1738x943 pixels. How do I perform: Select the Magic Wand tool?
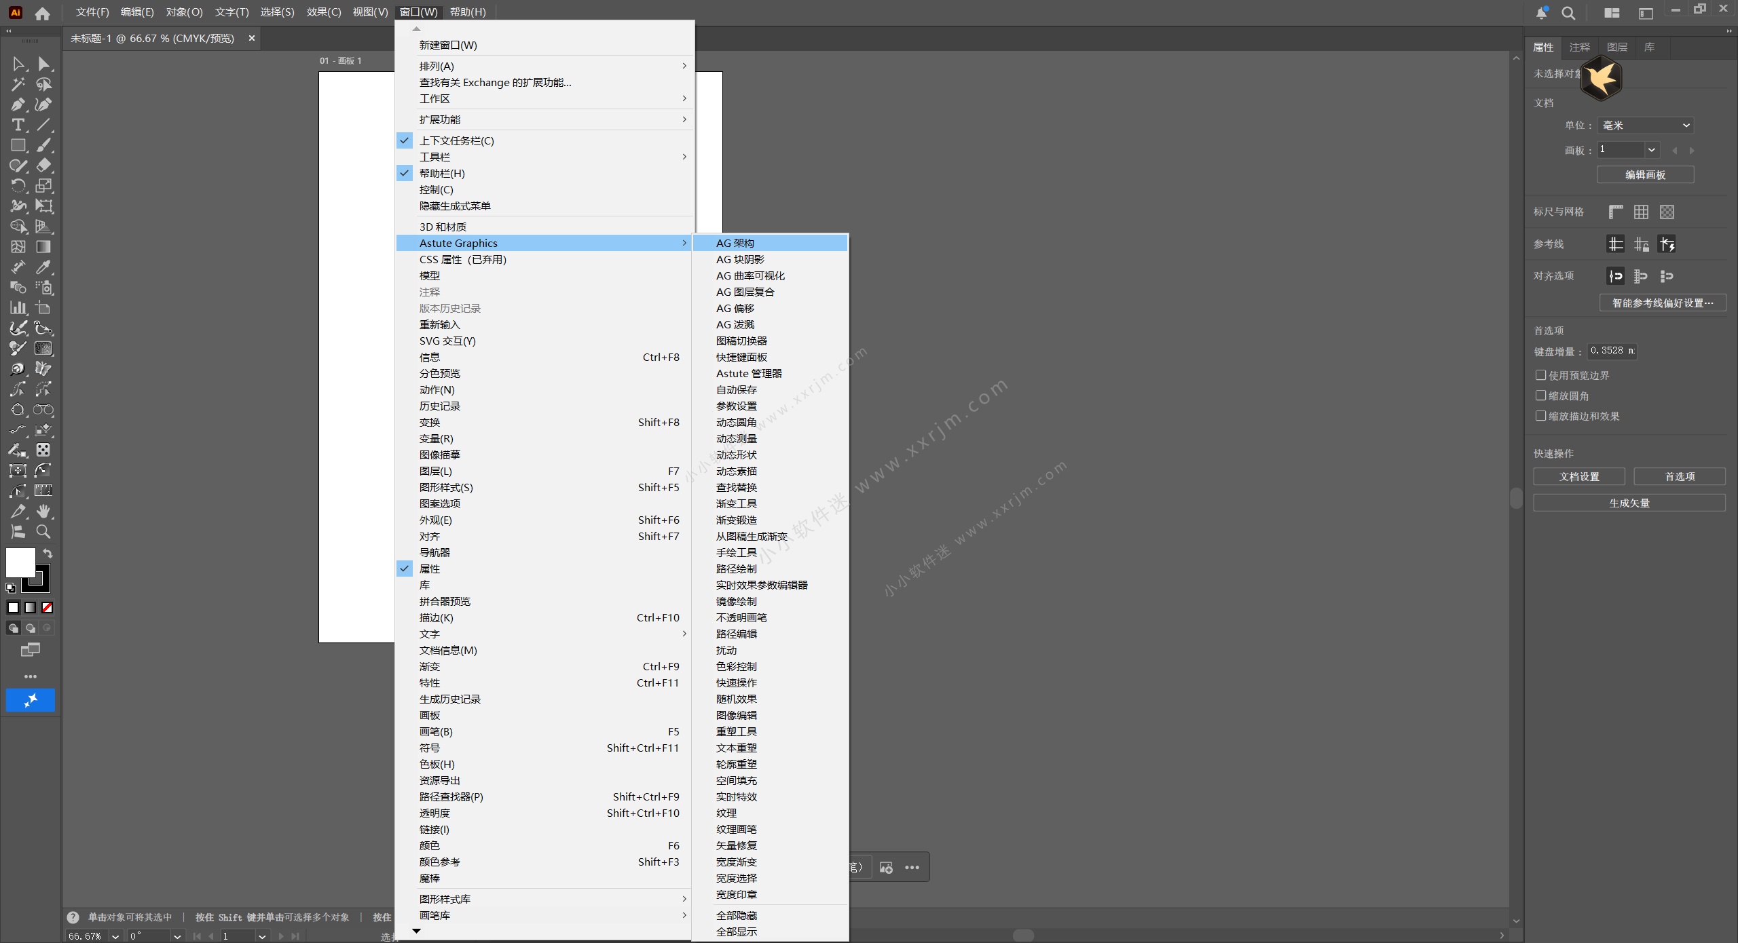pos(18,84)
